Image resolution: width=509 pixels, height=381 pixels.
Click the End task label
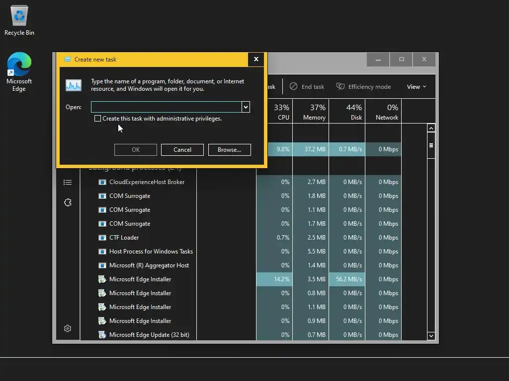point(313,86)
